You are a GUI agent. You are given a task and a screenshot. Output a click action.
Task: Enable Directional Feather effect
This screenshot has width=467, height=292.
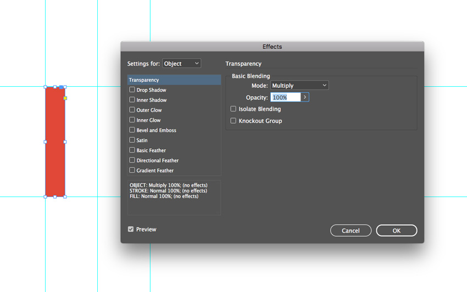132,160
